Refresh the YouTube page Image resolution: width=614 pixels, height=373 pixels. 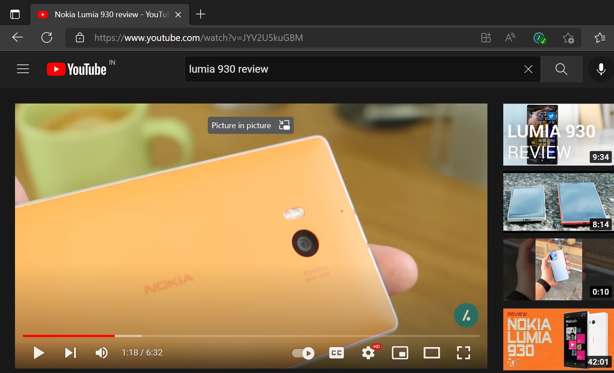[47, 37]
